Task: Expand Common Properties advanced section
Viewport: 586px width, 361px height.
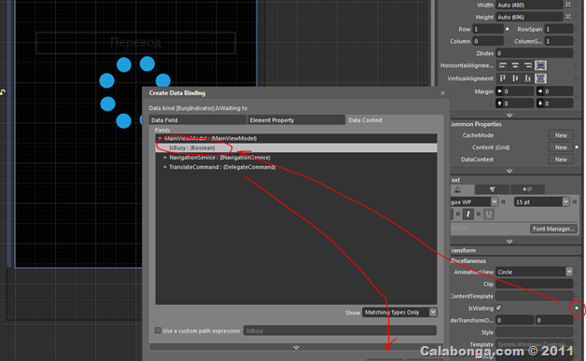Action: pos(509,171)
